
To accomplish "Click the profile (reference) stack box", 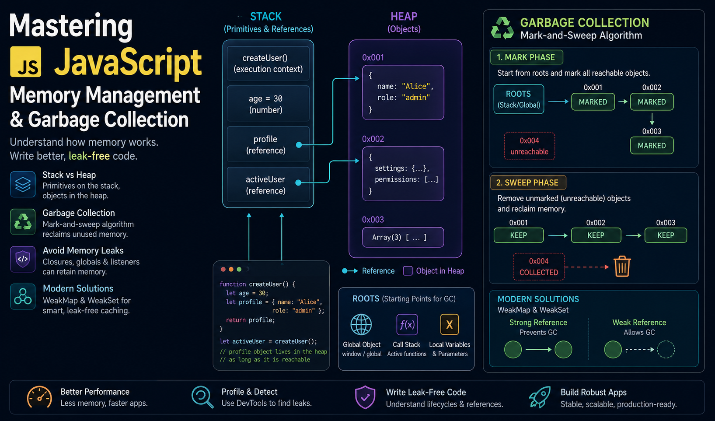I will 268,144.
